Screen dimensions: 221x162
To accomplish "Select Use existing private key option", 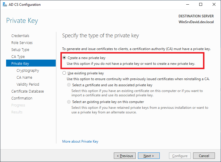I will [x=64, y=73].
